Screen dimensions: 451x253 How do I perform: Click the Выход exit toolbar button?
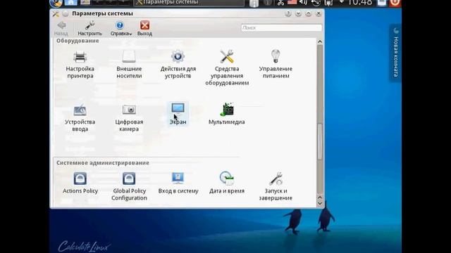click(144, 28)
